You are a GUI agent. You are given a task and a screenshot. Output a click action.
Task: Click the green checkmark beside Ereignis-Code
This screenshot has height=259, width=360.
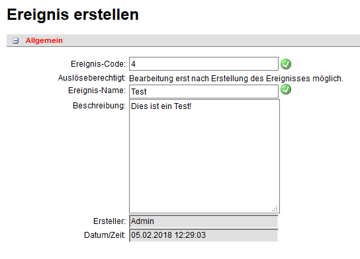coord(286,64)
